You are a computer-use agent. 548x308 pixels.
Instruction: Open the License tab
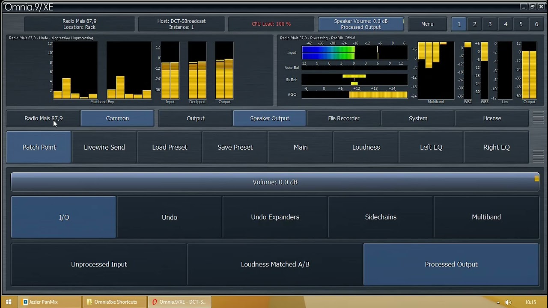[492, 118]
